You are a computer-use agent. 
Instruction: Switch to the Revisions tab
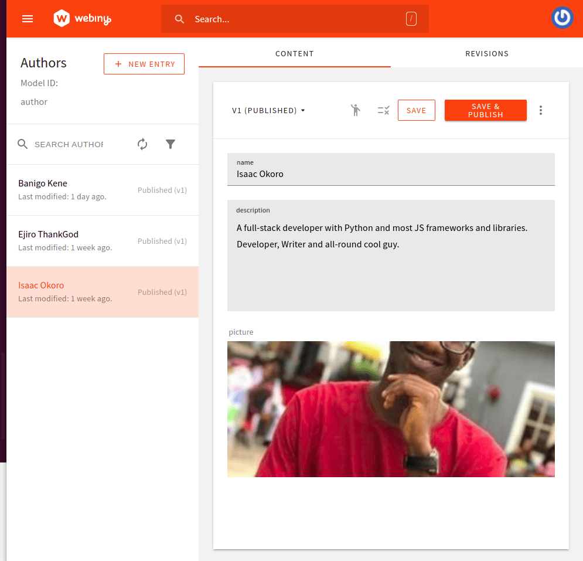(x=486, y=53)
